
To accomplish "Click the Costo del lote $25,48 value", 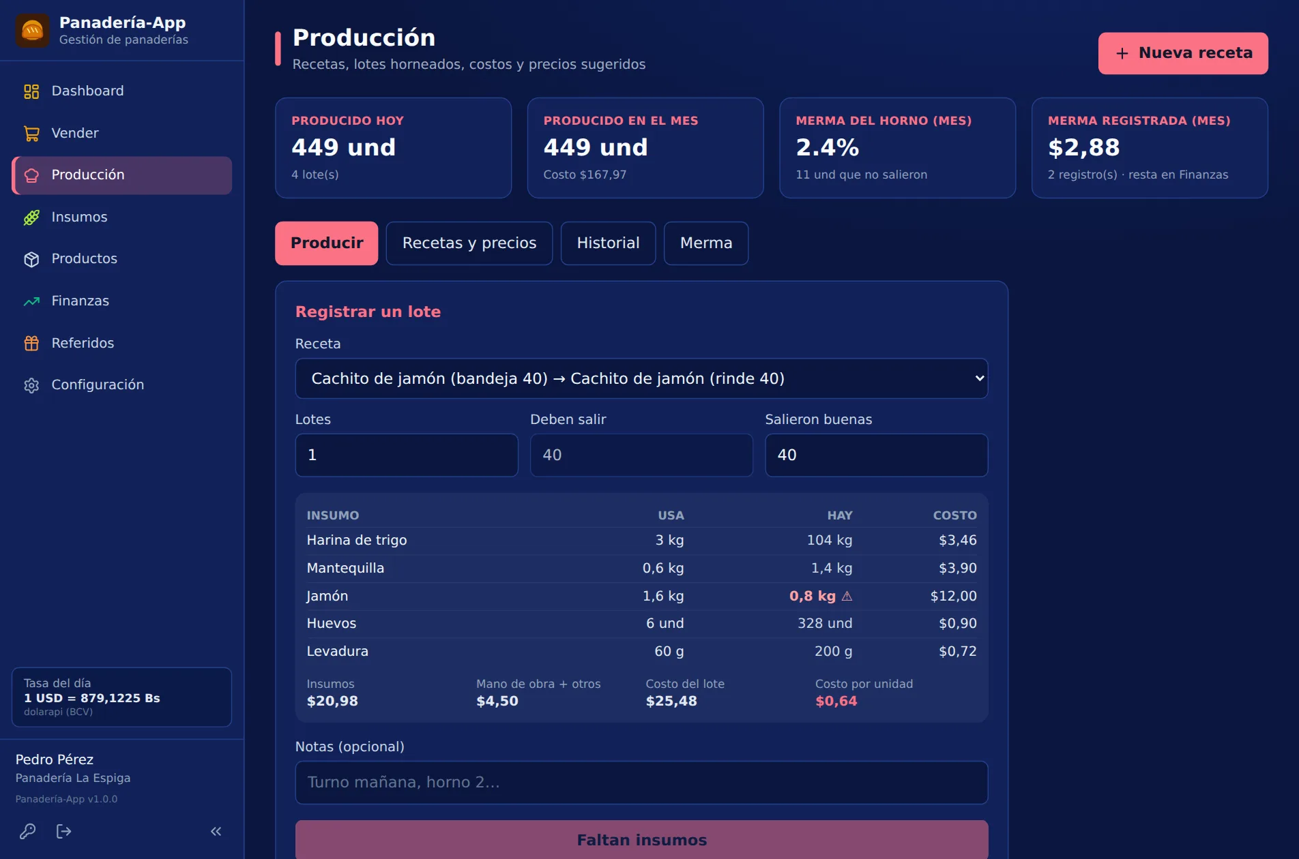I will [x=671, y=702].
